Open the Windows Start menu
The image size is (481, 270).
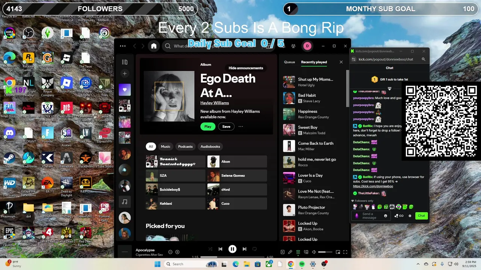point(157,264)
